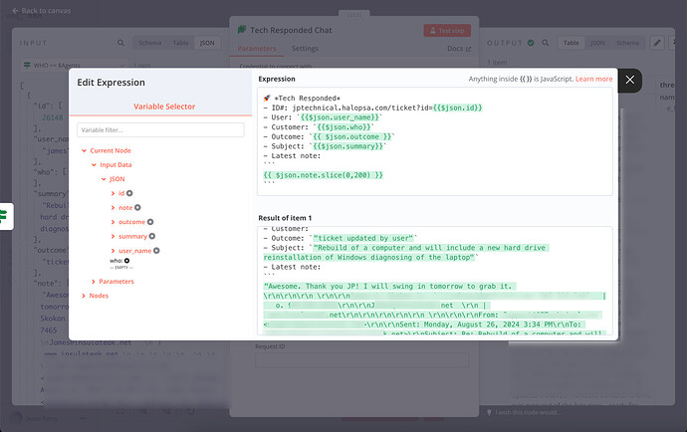
Task: Click the green output success check icon
Action: 531,43
